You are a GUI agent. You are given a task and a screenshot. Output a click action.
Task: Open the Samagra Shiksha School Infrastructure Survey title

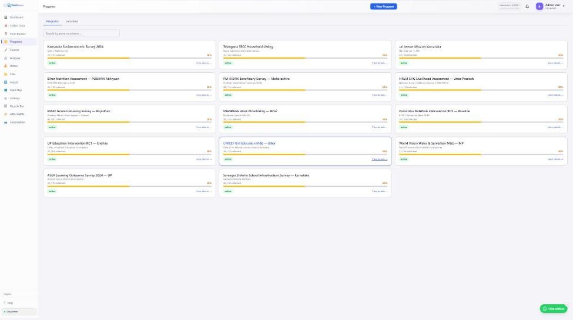266,176
